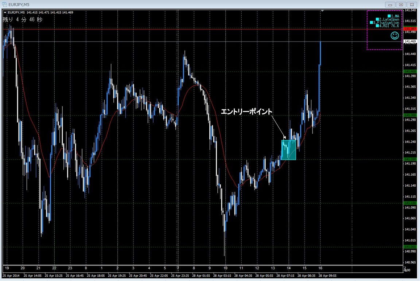Click the red 141.497 price label
This screenshot has height=281, width=420.
click(x=410, y=29)
